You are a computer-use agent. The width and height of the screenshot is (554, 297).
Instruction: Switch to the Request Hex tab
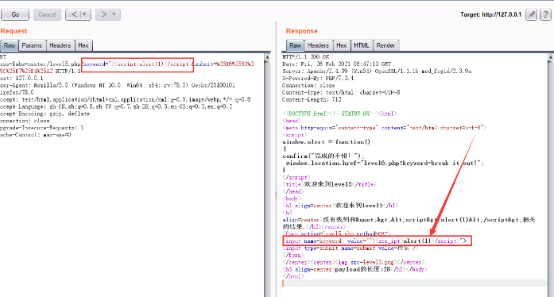coord(83,45)
